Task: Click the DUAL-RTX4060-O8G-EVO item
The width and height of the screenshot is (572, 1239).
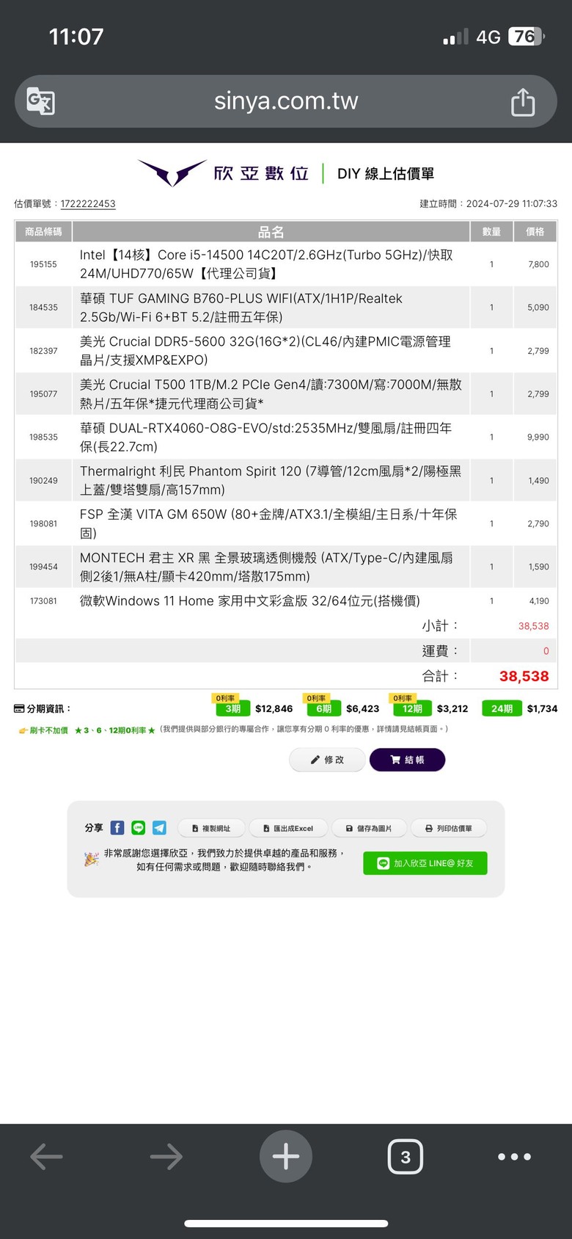Action: click(265, 437)
